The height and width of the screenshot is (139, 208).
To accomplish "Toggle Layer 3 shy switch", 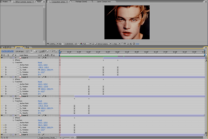I will point(39,96).
